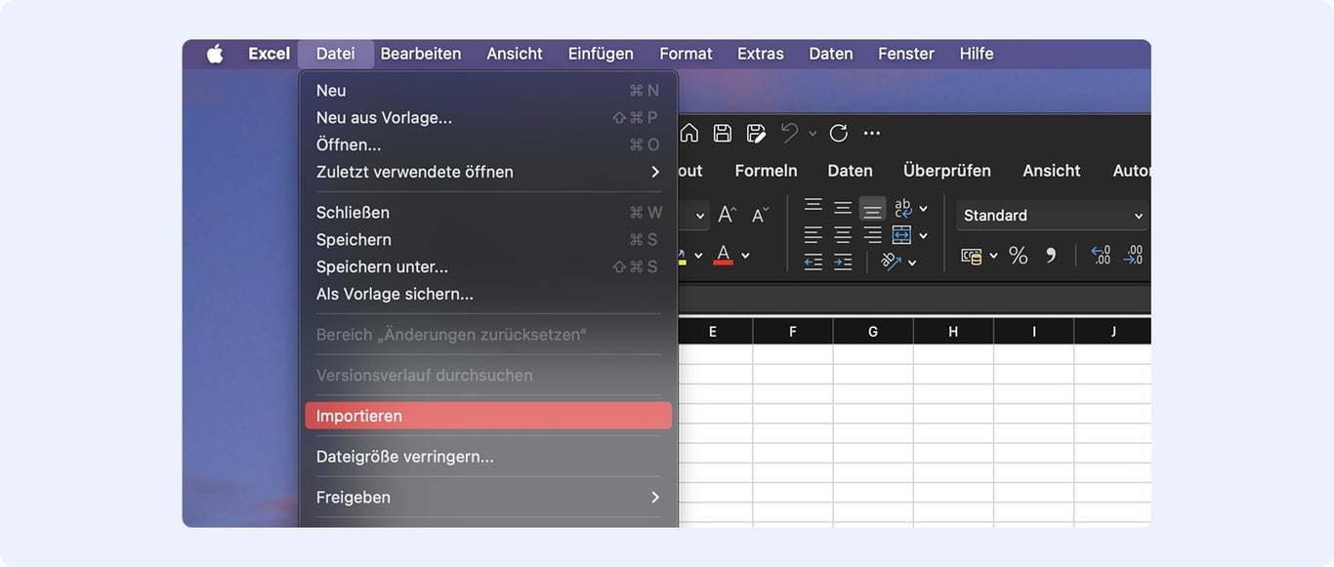Apply percent style format
Image resolution: width=1334 pixels, height=567 pixels.
click(1019, 256)
